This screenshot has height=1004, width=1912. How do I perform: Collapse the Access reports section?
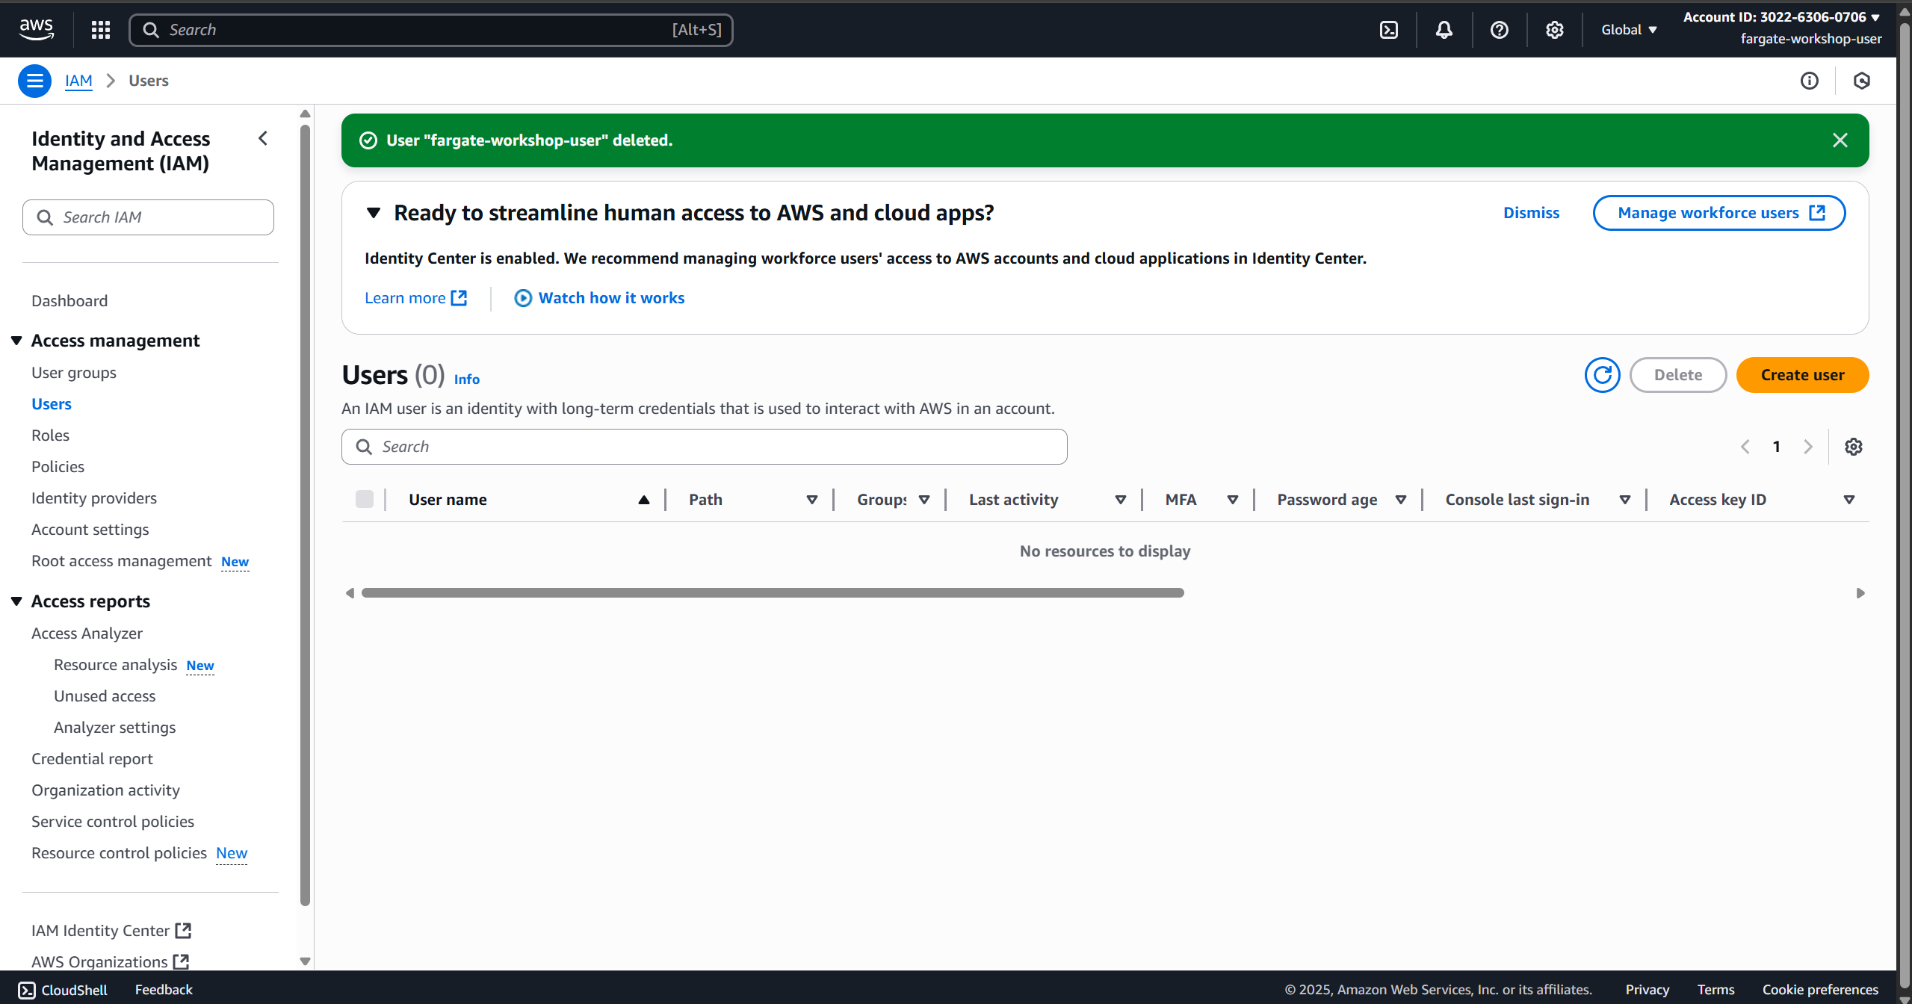tap(16, 601)
